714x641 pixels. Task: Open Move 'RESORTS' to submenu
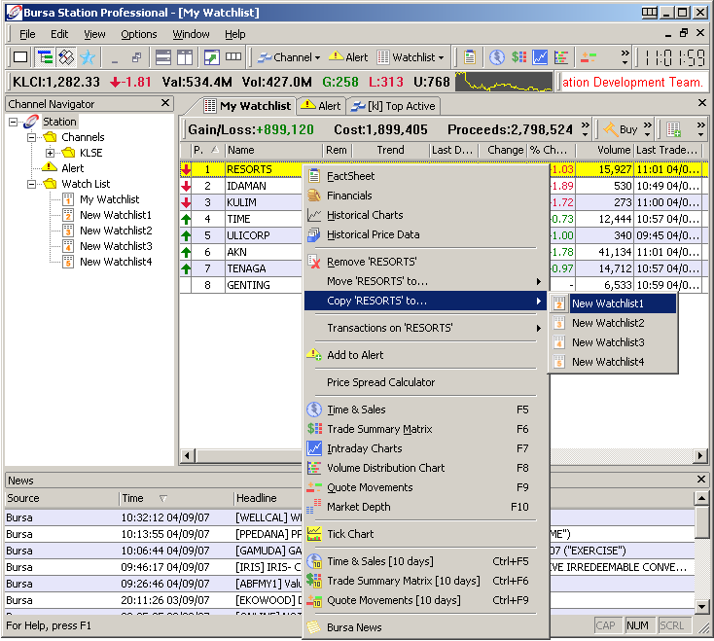pyautogui.click(x=426, y=281)
